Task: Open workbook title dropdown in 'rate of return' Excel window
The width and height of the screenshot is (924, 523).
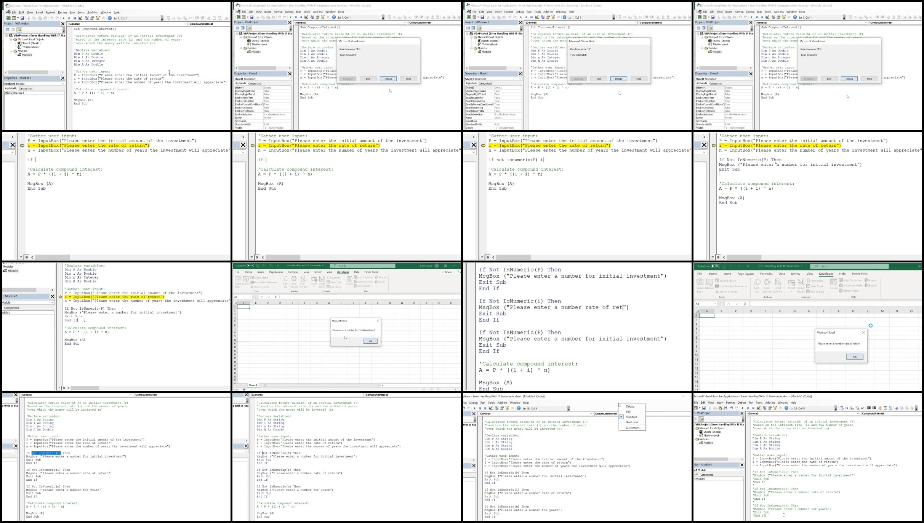Action: click(802, 266)
